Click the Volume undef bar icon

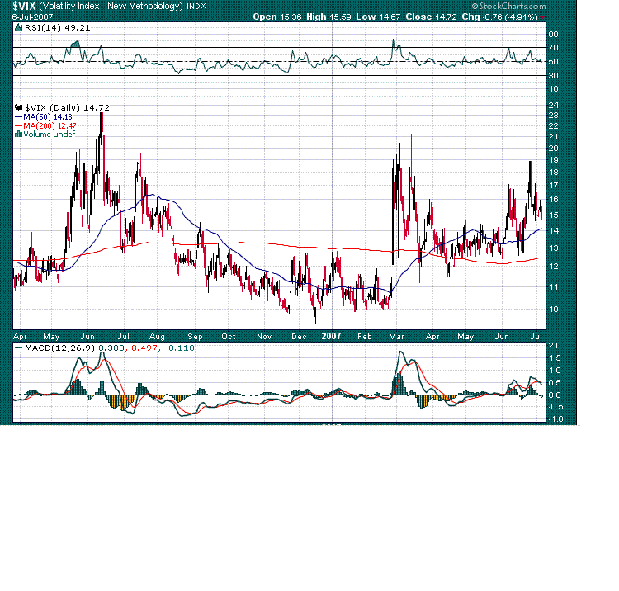(x=18, y=135)
